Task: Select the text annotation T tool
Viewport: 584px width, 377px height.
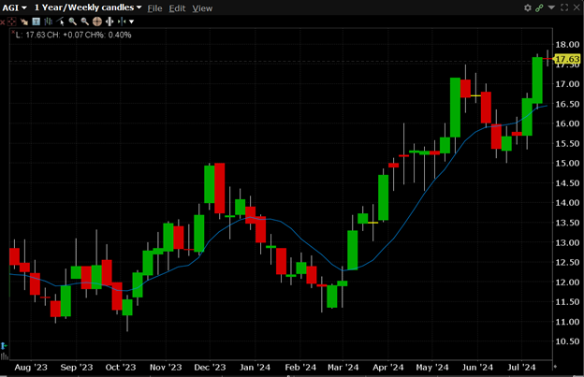Action: tap(36, 22)
